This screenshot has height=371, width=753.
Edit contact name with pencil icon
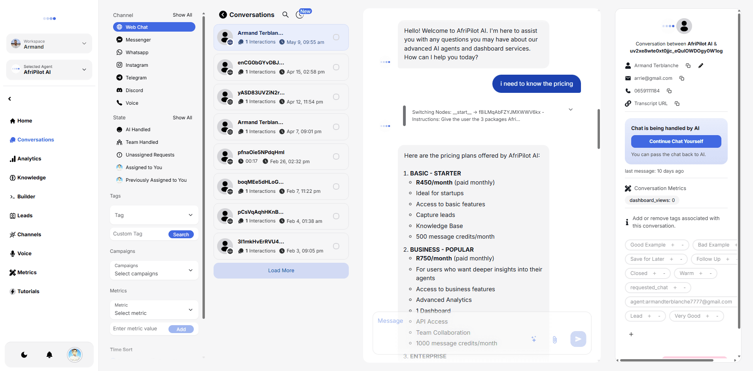[701, 66]
